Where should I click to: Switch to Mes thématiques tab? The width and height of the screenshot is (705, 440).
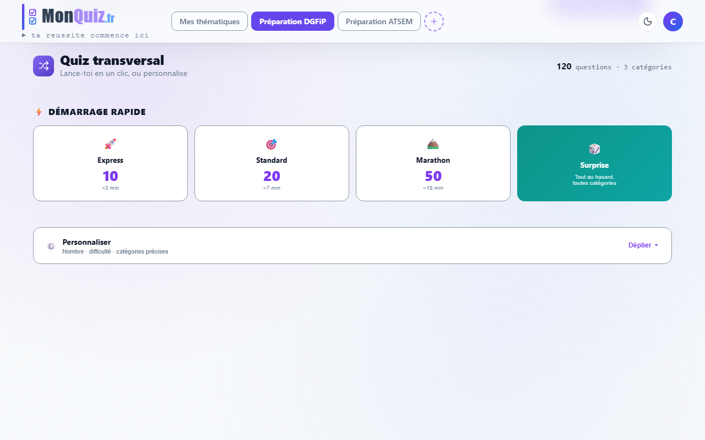coord(209,21)
